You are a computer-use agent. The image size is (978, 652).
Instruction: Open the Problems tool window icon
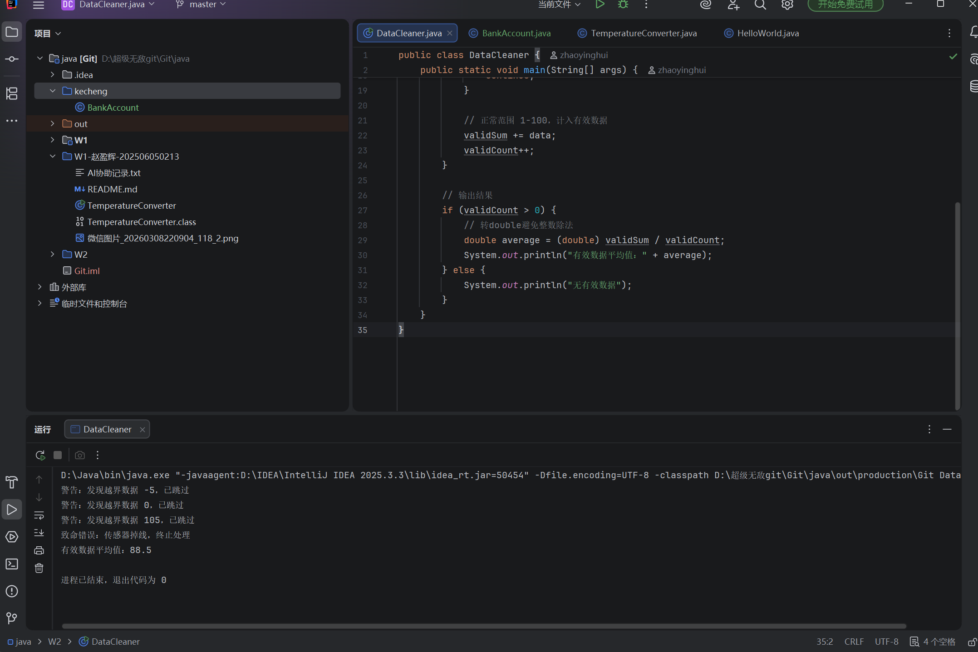[x=12, y=591]
